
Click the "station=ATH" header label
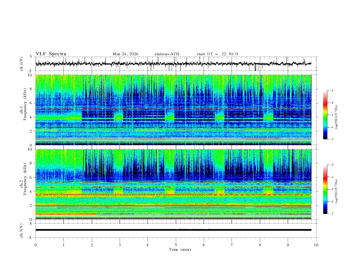[x=167, y=54]
